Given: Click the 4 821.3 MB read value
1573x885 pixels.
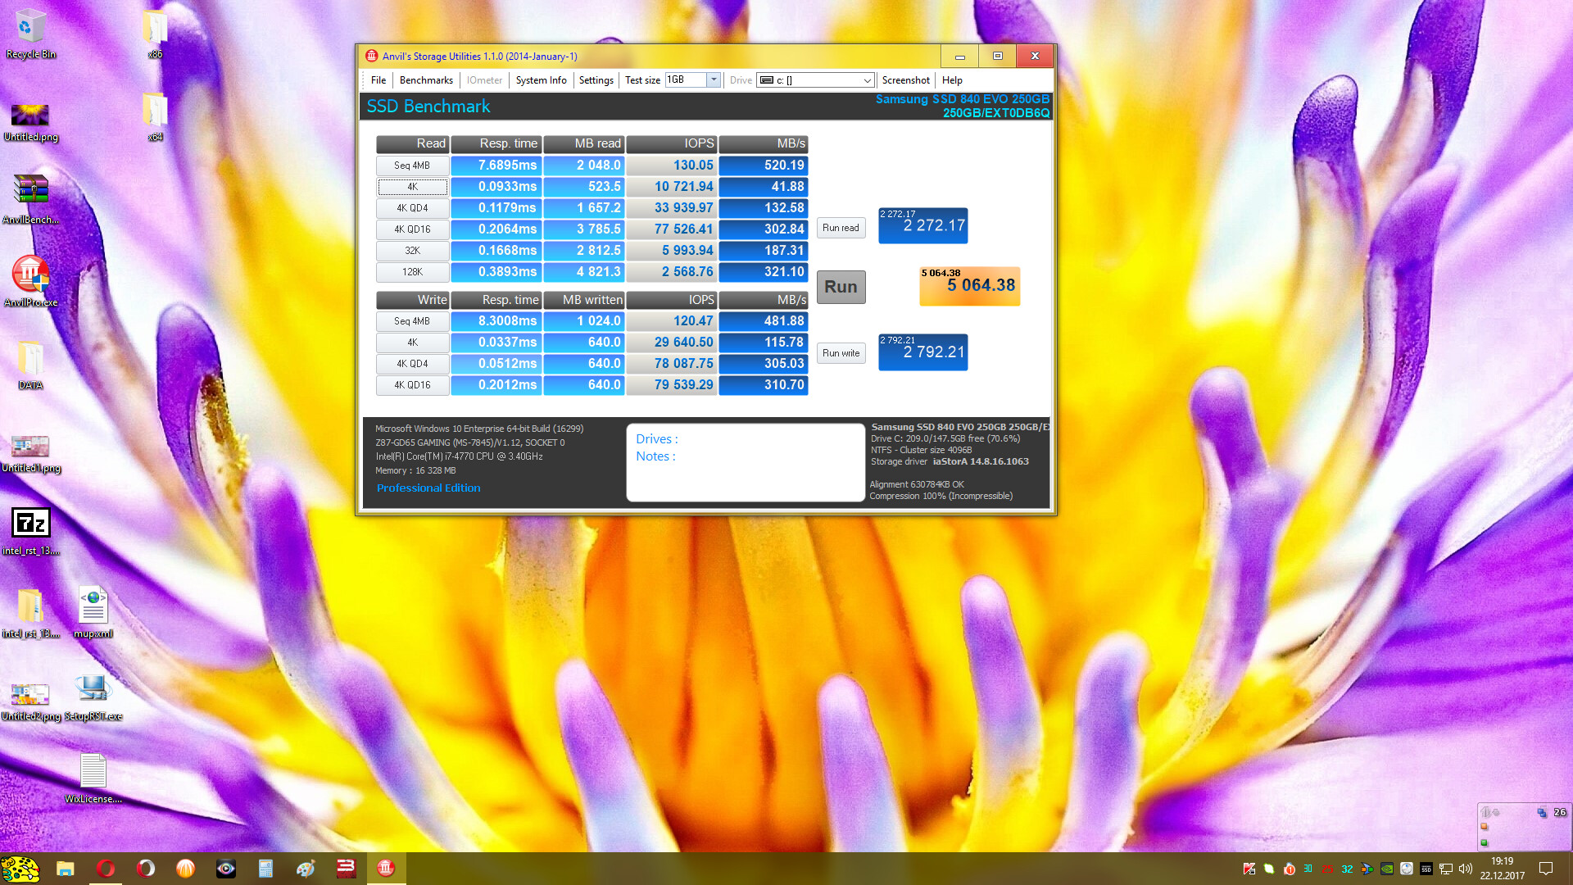Looking at the screenshot, I should pyautogui.click(x=583, y=272).
